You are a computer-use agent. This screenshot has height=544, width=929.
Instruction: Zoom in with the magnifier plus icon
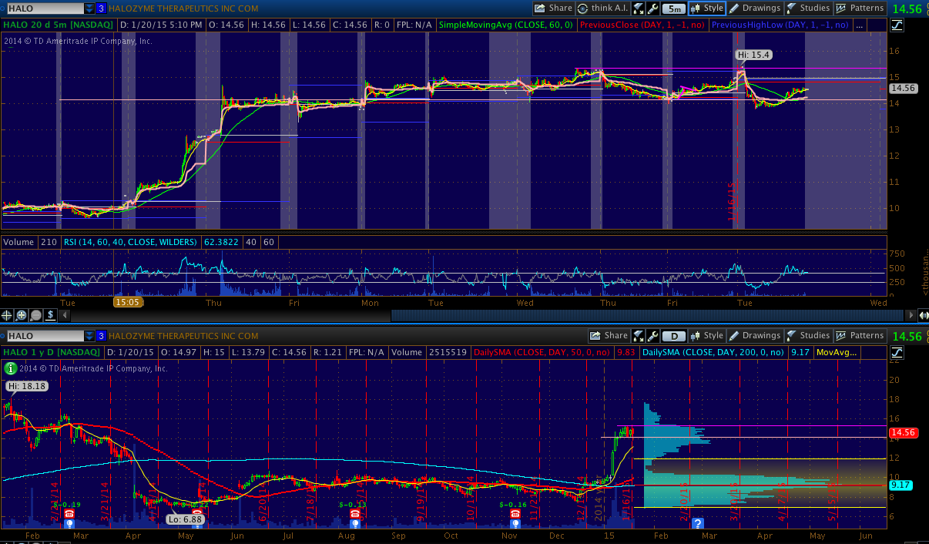click(x=22, y=314)
